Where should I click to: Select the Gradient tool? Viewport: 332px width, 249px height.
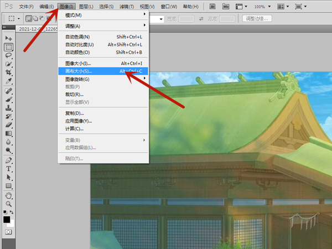8,133
